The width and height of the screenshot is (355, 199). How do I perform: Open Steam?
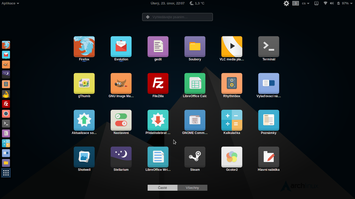(195, 157)
